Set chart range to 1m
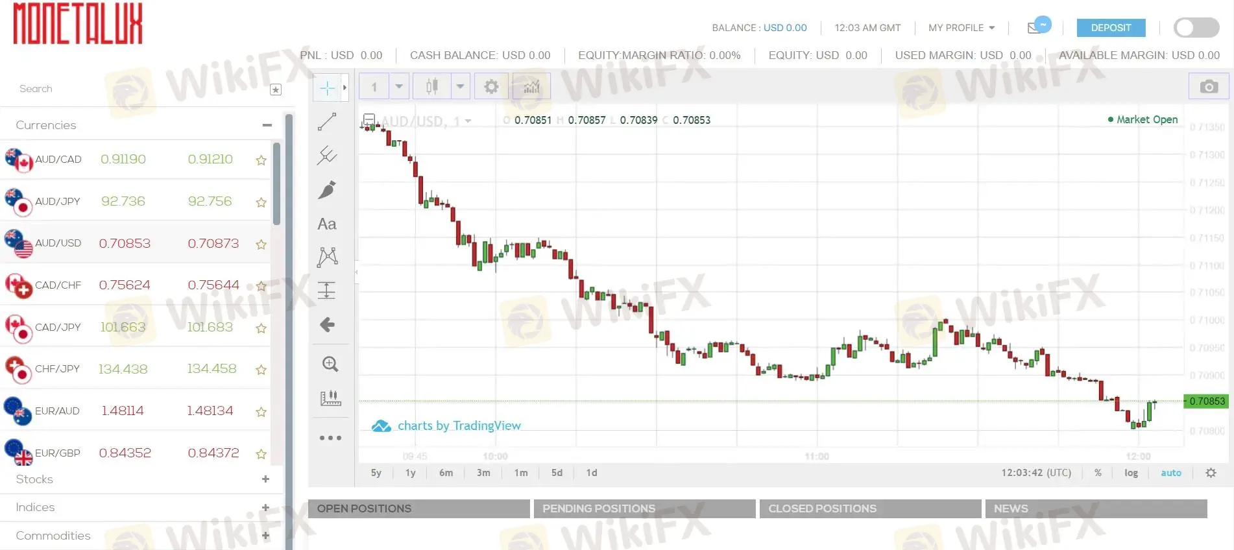Viewport: 1234px width, 550px height. [521, 473]
